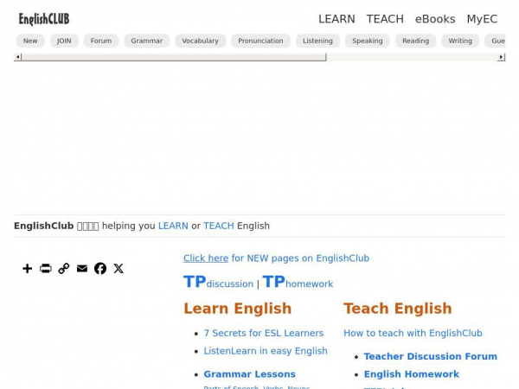
Task: Click the Learn English heading
Action: point(238,309)
